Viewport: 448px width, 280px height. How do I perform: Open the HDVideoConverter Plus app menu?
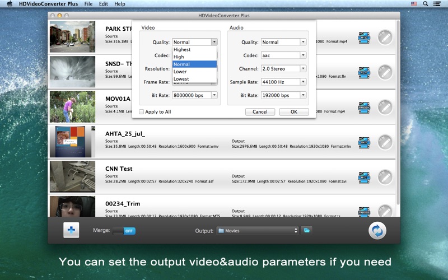click(48, 4)
